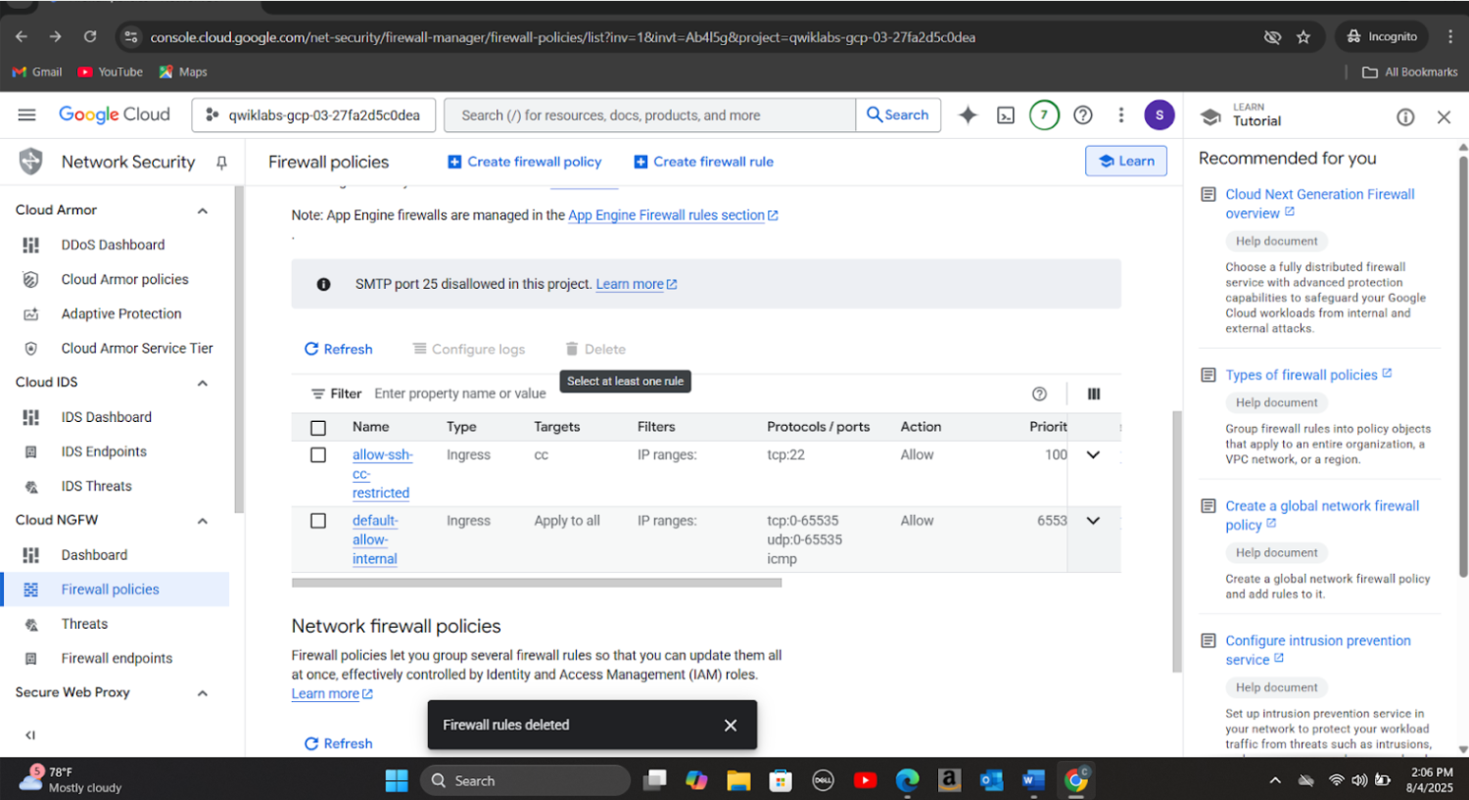Open the App Engine Firewall rules section link
The image size is (1469, 800).
tap(666, 215)
